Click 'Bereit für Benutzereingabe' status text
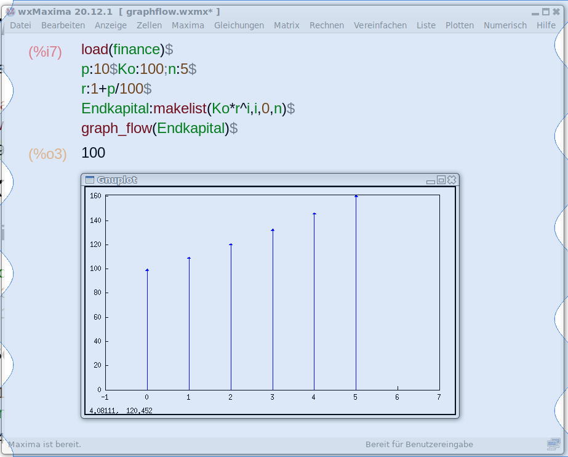The image size is (568, 457). click(x=419, y=444)
